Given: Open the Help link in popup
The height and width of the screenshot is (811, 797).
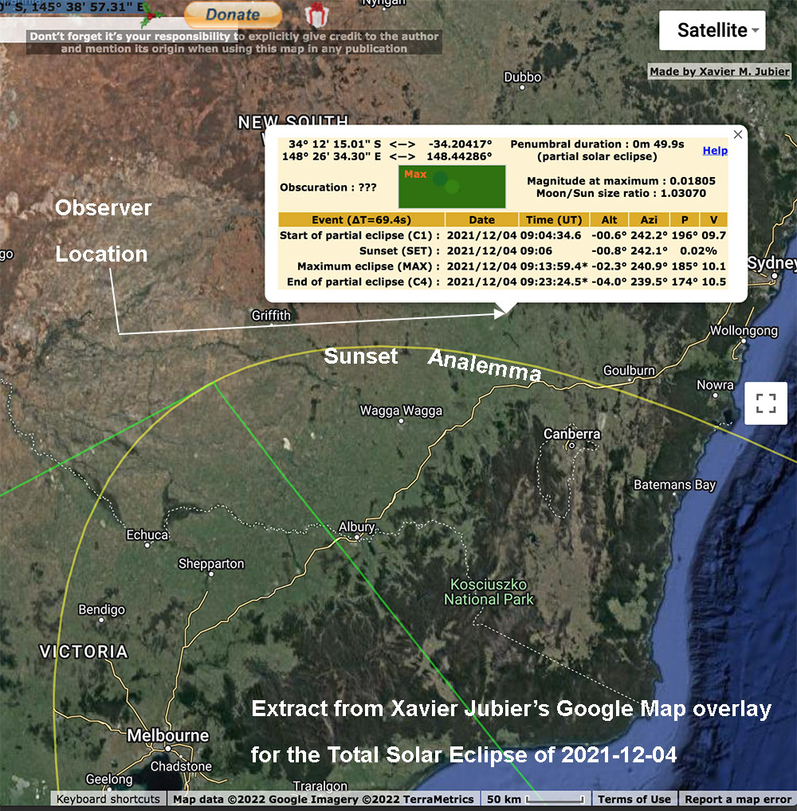Looking at the screenshot, I should click(x=715, y=151).
